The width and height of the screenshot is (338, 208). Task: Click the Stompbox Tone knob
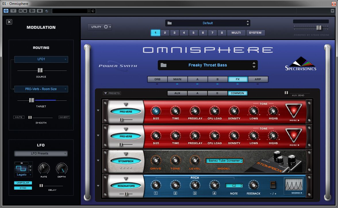tap(175, 161)
